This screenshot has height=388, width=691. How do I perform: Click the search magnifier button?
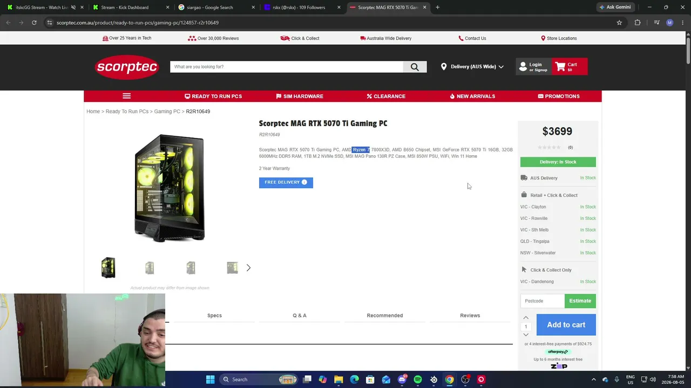click(x=415, y=67)
